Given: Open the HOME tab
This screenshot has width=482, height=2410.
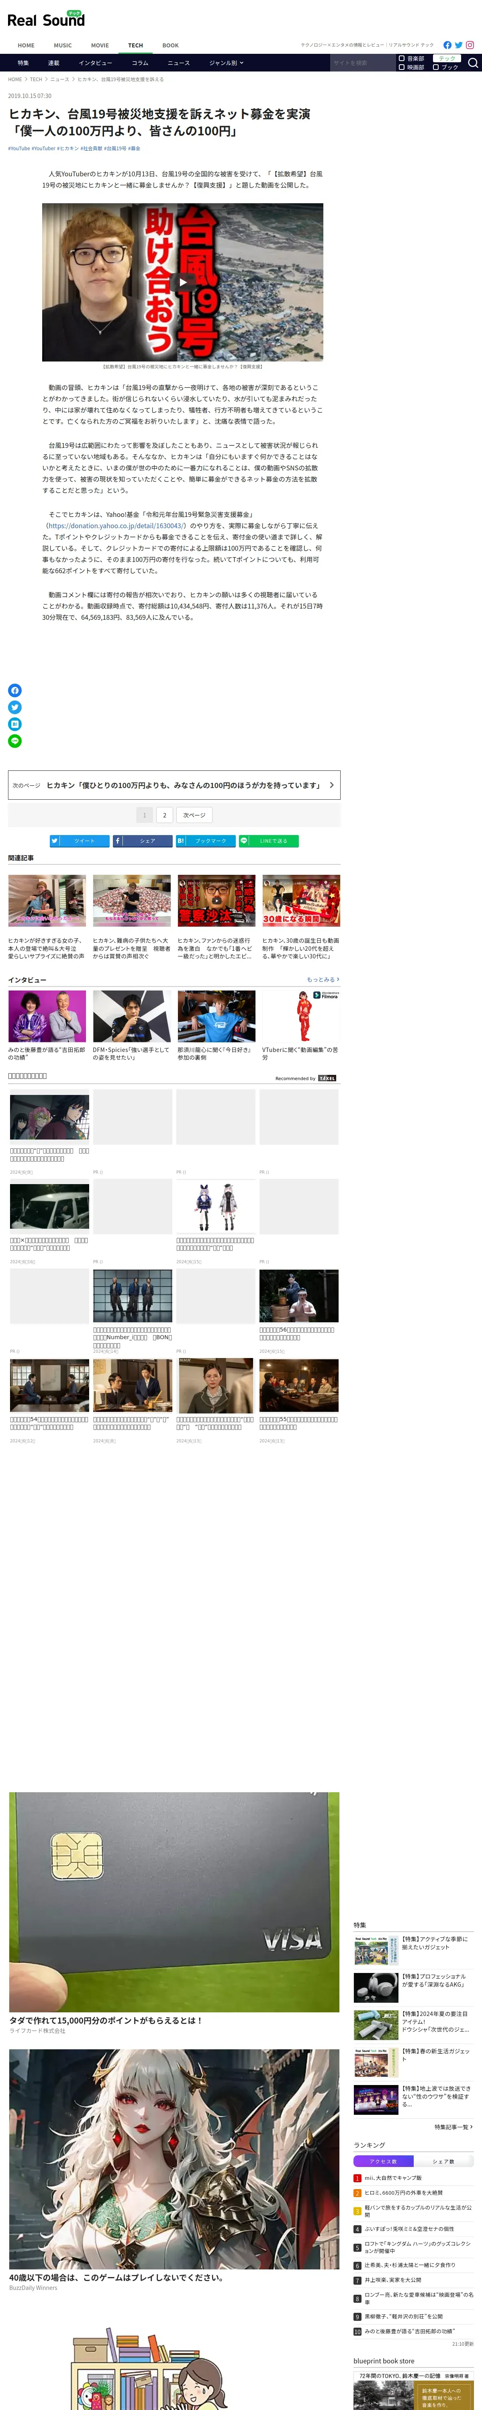Looking at the screenshot, I should click(26, 45).
